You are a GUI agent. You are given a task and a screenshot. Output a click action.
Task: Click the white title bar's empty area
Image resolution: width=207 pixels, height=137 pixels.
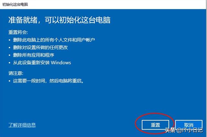(116, 5)
